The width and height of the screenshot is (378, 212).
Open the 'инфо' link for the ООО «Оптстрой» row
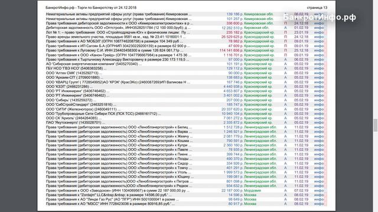tap(319, 28)
